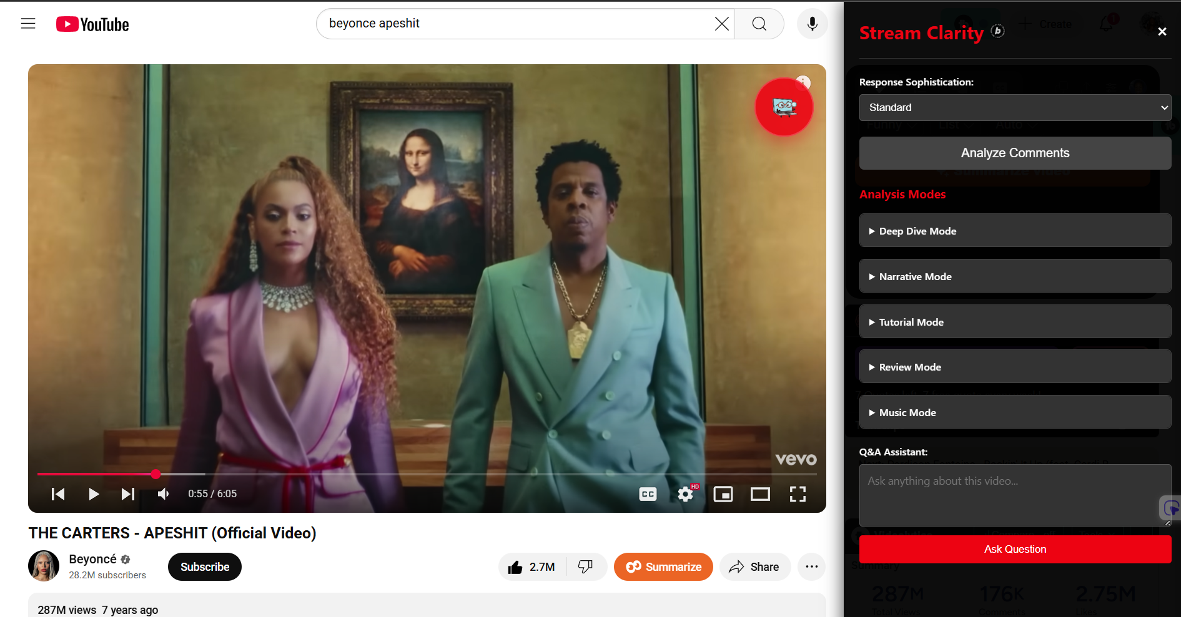The height and width of the screenshot is (617, 1181).
Task: Click Analyze Comments button
Action: 1015,153
